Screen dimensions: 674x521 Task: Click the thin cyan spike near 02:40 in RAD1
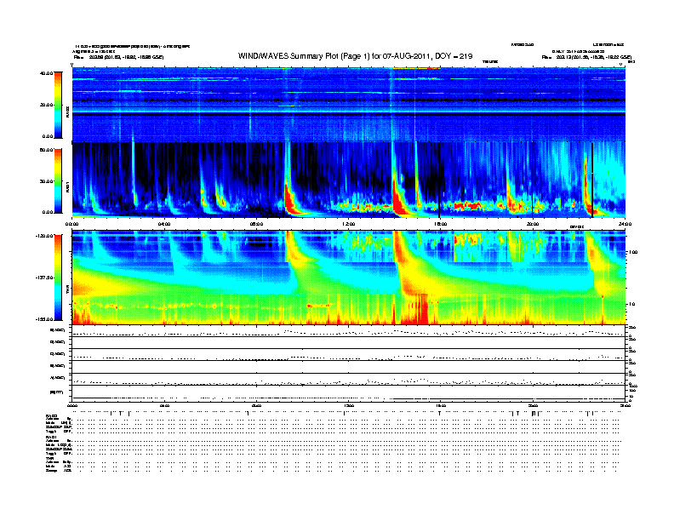(134, 172)
